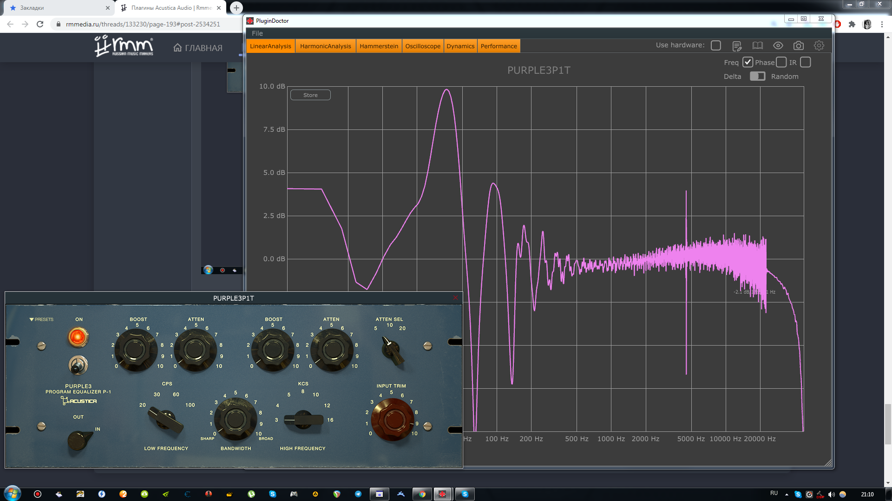Click the high frequency BOOST knob
The image size is (892, 501).
pos(273,351)
